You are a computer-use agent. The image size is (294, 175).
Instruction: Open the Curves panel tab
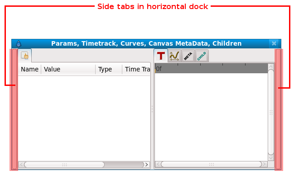click(174, 56)
